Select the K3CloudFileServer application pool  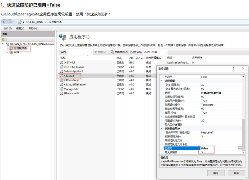coord(75,84)
